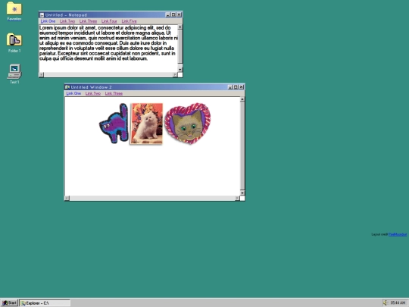The image size is (409, 307).
Task: Click Window 2 vertical scrollbar down arrow
Action: 242,193
